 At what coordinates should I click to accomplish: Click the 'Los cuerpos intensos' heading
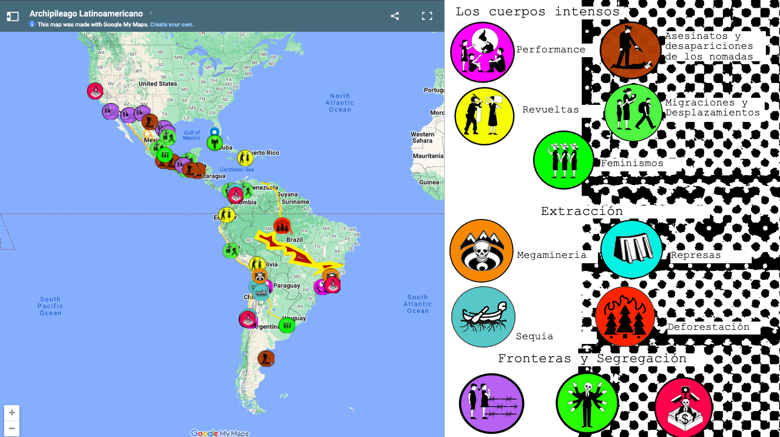(x=537, y=12)
